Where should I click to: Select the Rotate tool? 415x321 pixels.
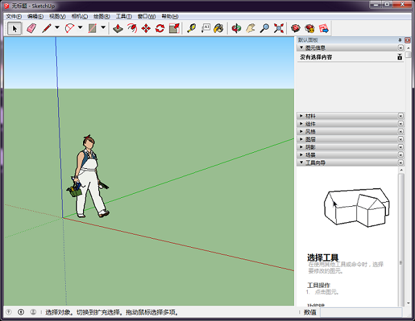160,28
